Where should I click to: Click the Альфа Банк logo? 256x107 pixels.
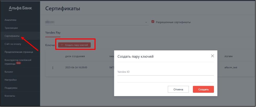[20, 8]
